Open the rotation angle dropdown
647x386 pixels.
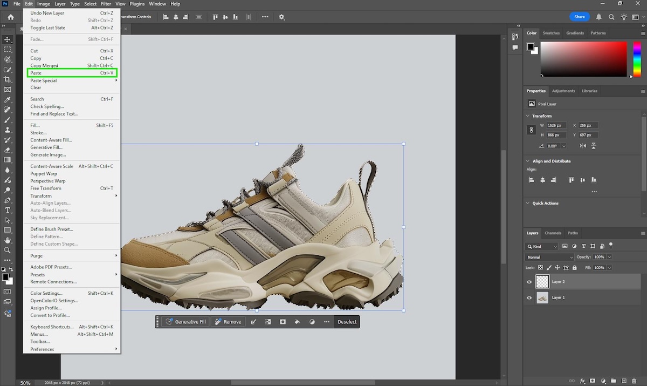point(564,146)
